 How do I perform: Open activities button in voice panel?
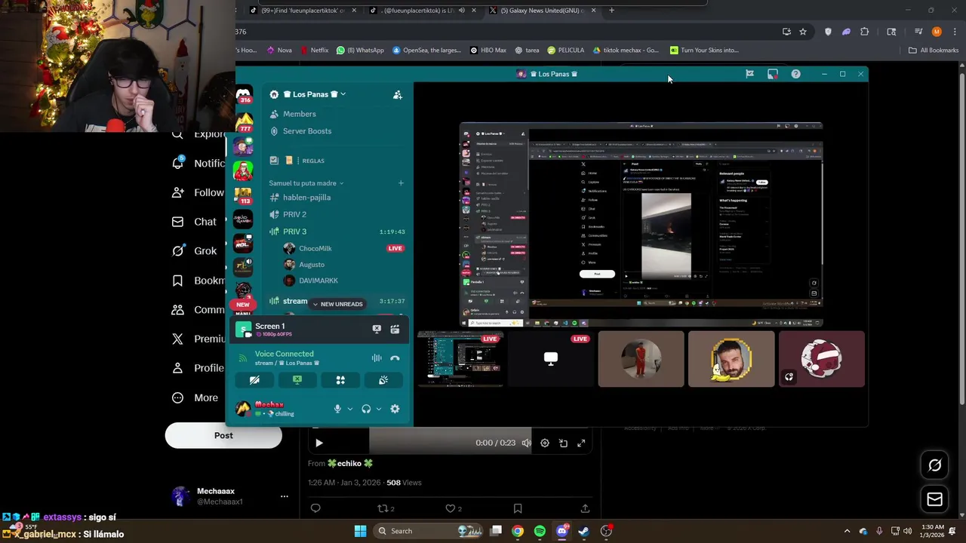340,380
